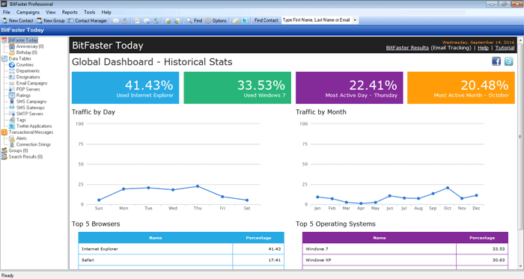The image size is (524, 279).
Task: Click the orange Most Active Month tile
Action: (x=461, y=88)
